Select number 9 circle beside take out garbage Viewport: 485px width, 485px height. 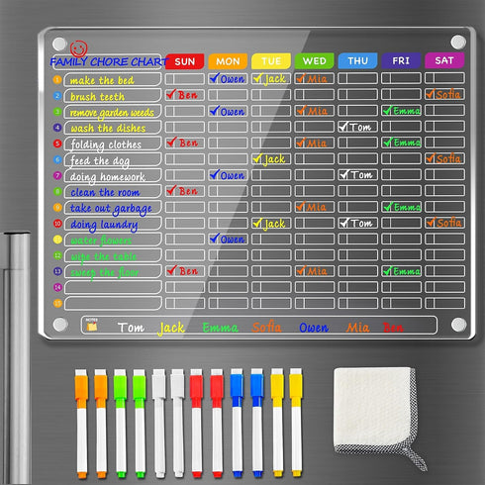coord(57,208)
